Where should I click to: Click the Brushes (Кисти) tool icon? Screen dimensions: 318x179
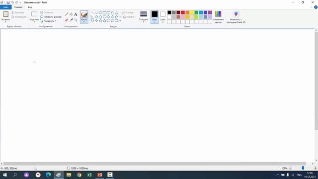[x=84, y=14]
